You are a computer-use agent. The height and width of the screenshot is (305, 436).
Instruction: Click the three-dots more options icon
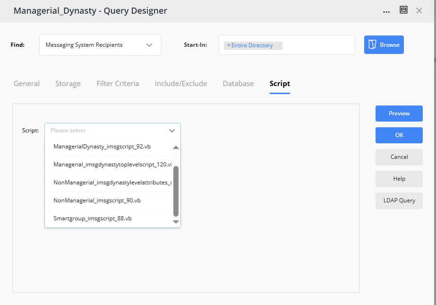(x=386, y=11)
